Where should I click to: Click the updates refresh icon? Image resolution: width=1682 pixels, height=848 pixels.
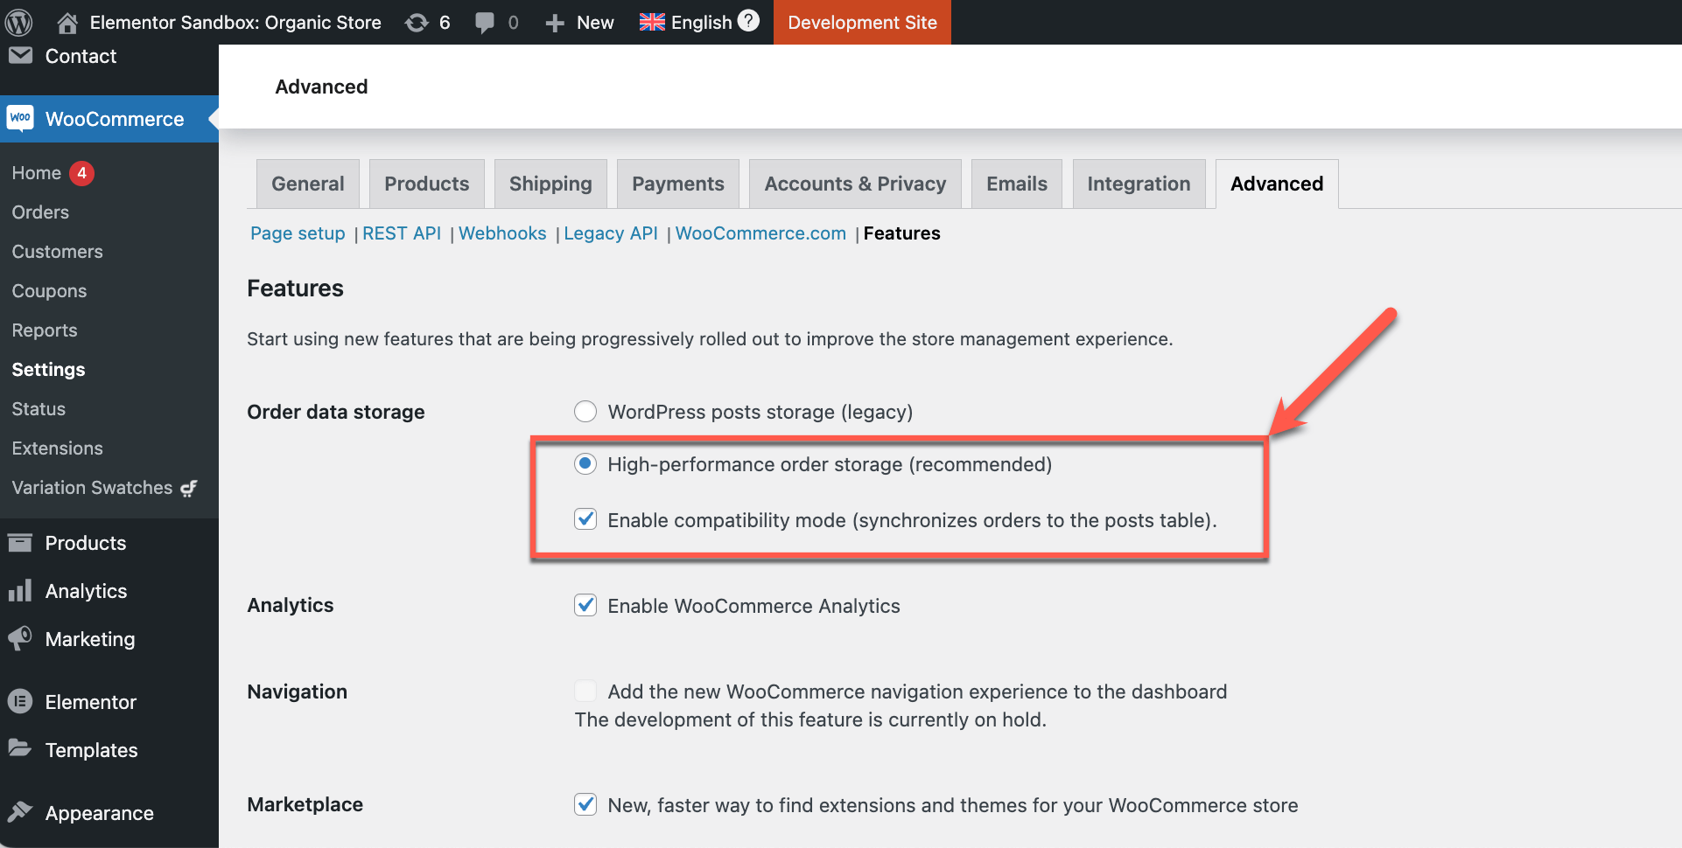[x=417, y=23]
